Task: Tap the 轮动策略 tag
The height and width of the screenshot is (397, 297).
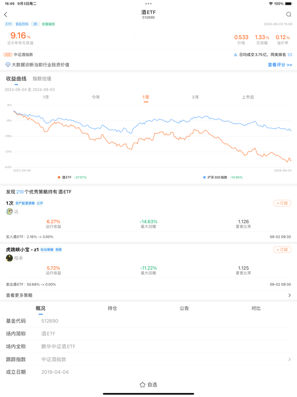Action: pos(47,250)
